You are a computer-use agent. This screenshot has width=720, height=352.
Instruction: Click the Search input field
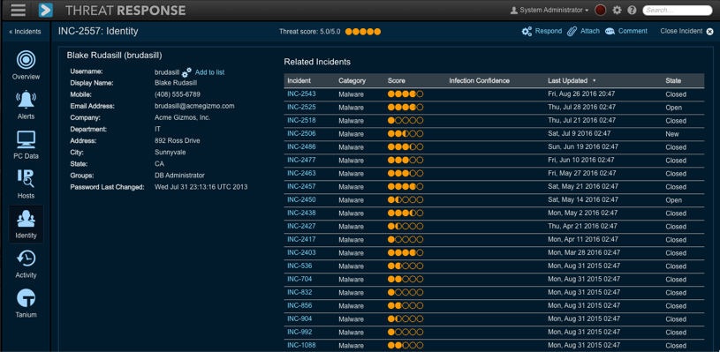pyautogui.click(x=678, y=10)
